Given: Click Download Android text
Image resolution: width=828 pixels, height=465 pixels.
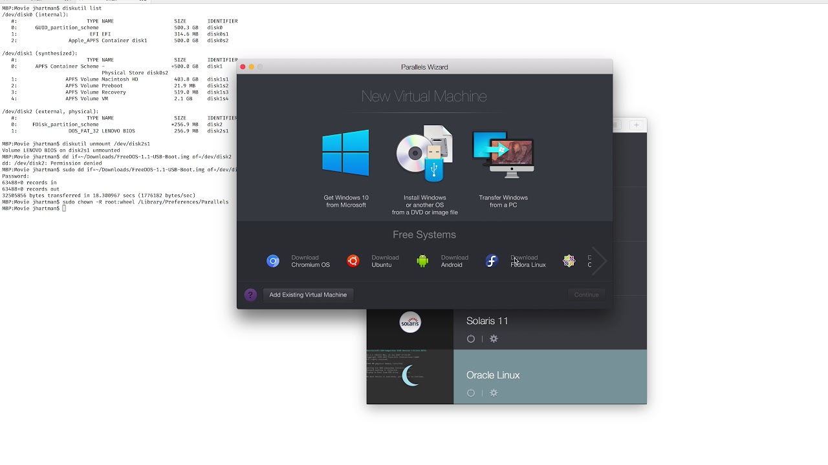Looking at the screenshot, I should [x=455, y=261].
